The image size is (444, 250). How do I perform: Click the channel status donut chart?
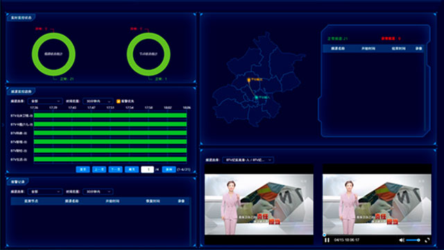pyautogui.click(x=53, y=54)
